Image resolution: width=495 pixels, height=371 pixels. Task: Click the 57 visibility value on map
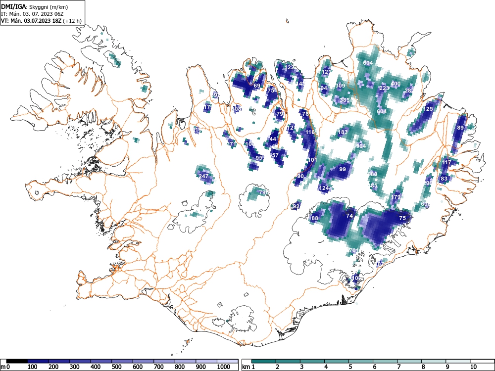(275, 155)
